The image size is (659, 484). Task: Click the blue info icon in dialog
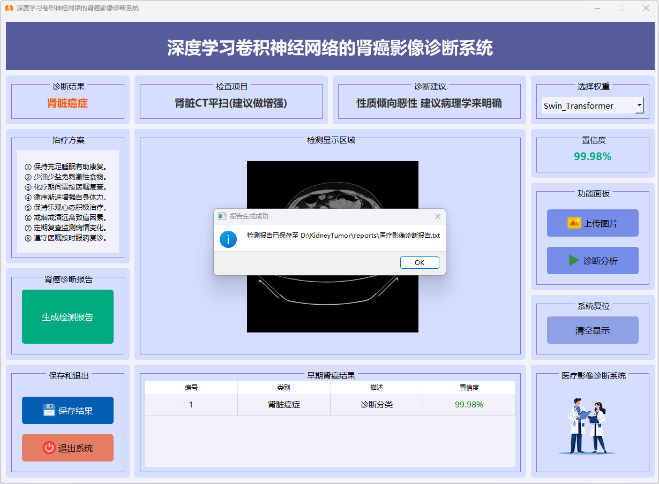[228, 239]
